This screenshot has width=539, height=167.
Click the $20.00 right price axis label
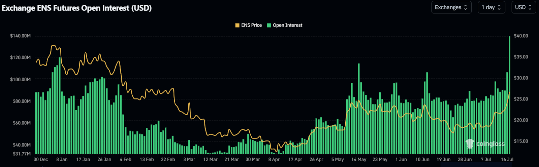click(521, 120)
